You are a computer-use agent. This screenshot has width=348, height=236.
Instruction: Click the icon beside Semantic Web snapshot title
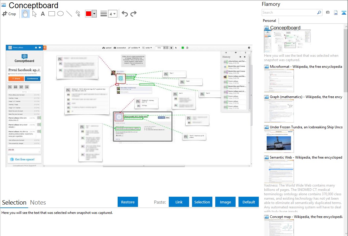(266, 157)
